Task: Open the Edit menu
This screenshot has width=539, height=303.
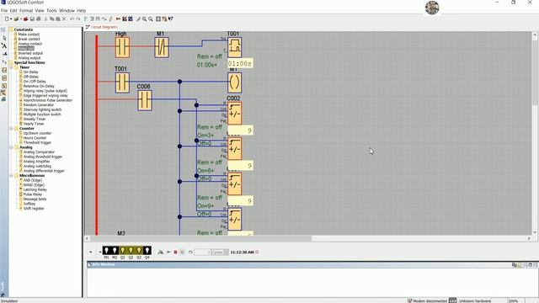Action: 13,11
